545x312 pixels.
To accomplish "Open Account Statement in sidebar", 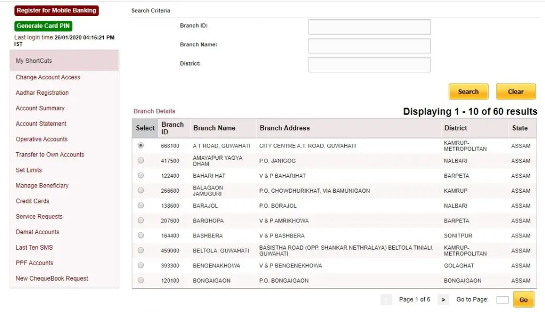I will click(x=41, y=124).
